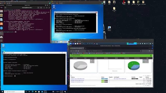This screenshot has height=93, width=166.
Task: Click status progress bar of Windows 10 task
Action: tap(105, 80)
